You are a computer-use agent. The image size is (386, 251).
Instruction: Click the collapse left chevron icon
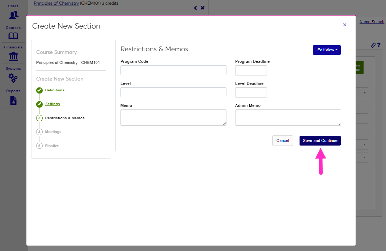pos(195,8)
